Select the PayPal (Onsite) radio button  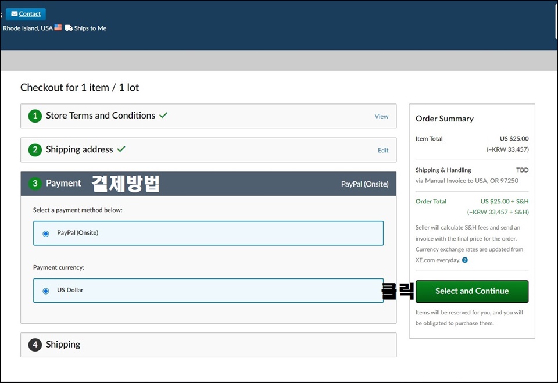click(x=46, y=234)
